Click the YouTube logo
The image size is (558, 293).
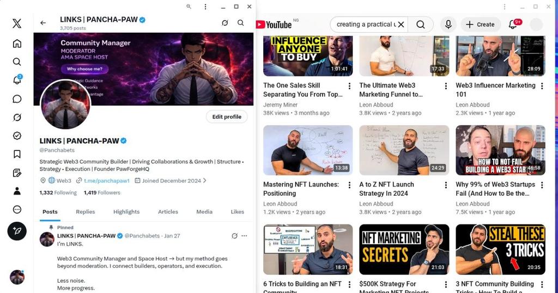(x=274, y=24)
